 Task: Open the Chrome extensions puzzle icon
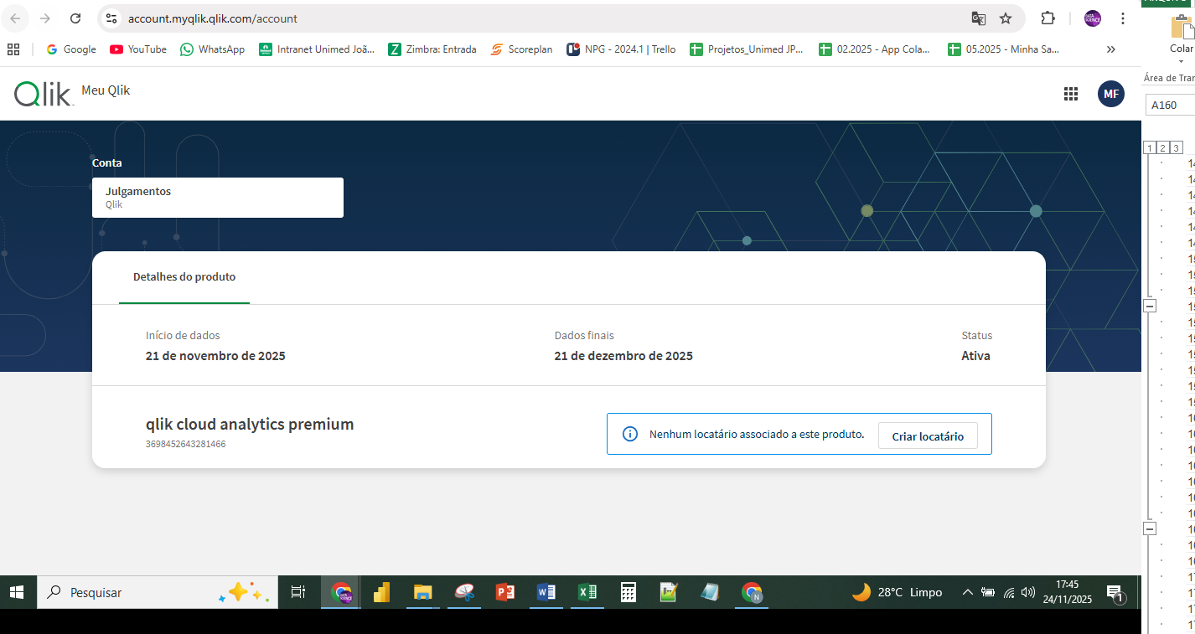(x=1048, y=18)
